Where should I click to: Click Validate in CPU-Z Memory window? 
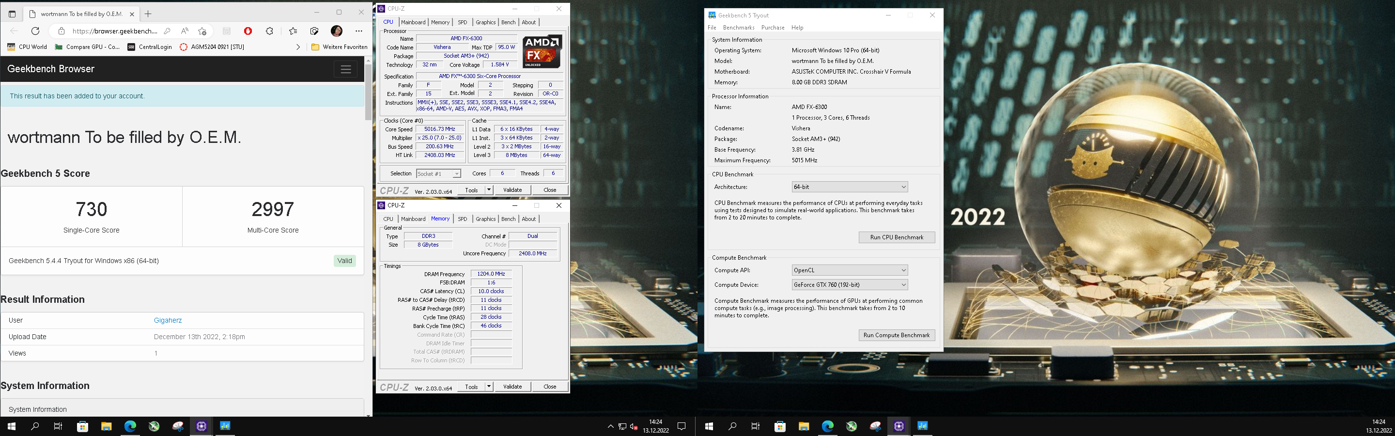click(512, 387)
